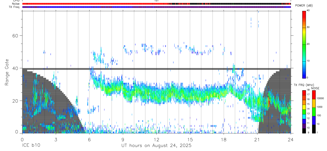Pick the yellow 14-15 MHz TX FRQ segment
The width and height of the screenshot is (327, 151).
(x=304, y=107)
